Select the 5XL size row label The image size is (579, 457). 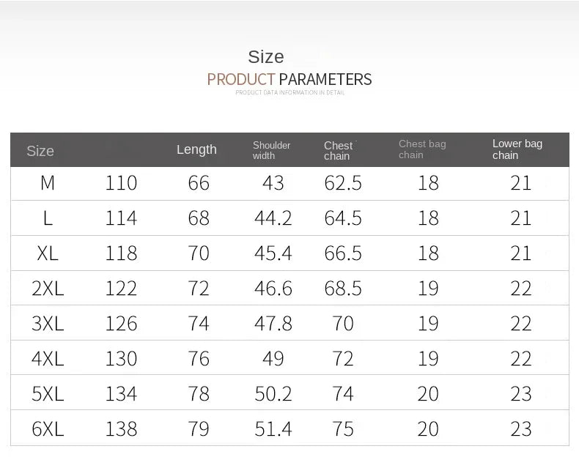pyautogui.click(x=48, y=394)
